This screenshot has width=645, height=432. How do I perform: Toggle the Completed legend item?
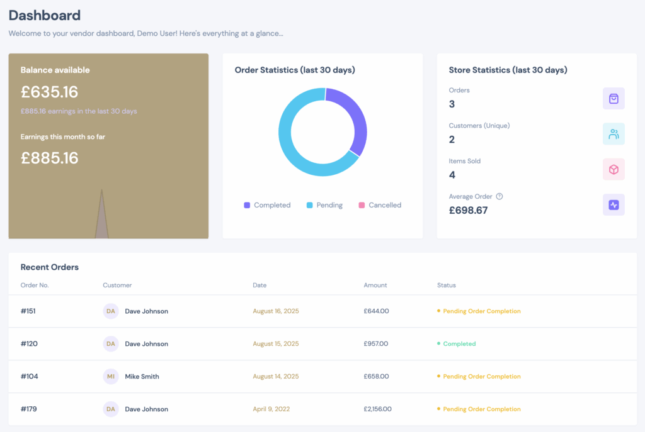pos(267,205)
